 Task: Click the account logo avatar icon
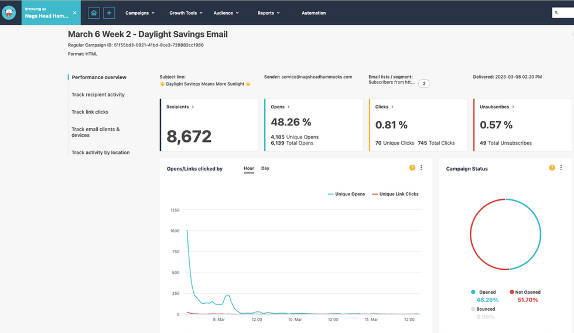coord(9,12)
